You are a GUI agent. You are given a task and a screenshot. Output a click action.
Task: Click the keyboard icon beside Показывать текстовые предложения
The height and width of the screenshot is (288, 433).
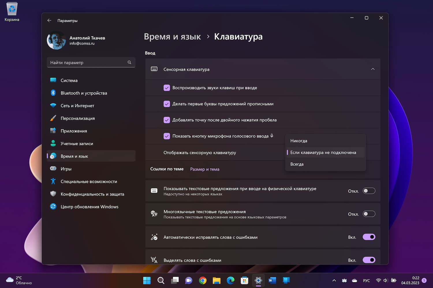click(x=154, y=191)
